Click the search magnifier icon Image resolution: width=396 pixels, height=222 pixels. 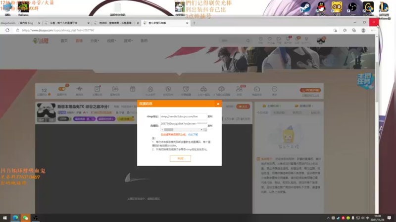(x=248, y=40)
